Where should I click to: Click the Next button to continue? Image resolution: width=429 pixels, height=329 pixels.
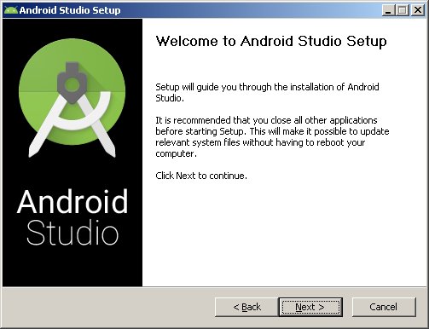tap(310, 307)
